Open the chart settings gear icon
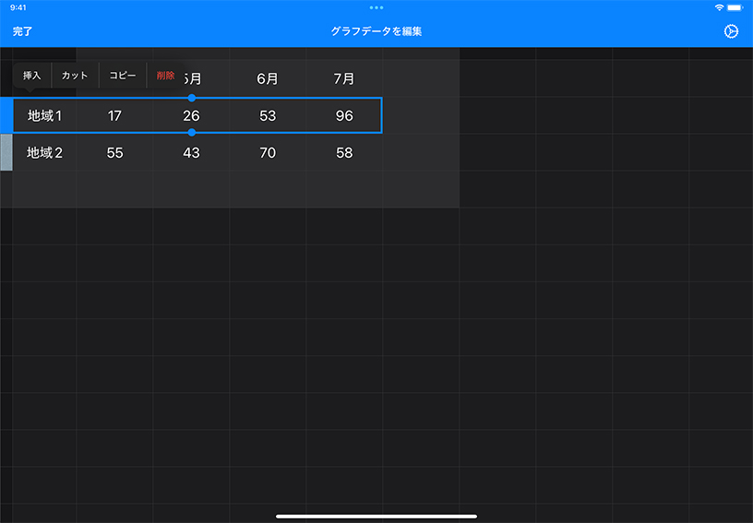Screen dimensions: 753x523 (x=731, y=31)
